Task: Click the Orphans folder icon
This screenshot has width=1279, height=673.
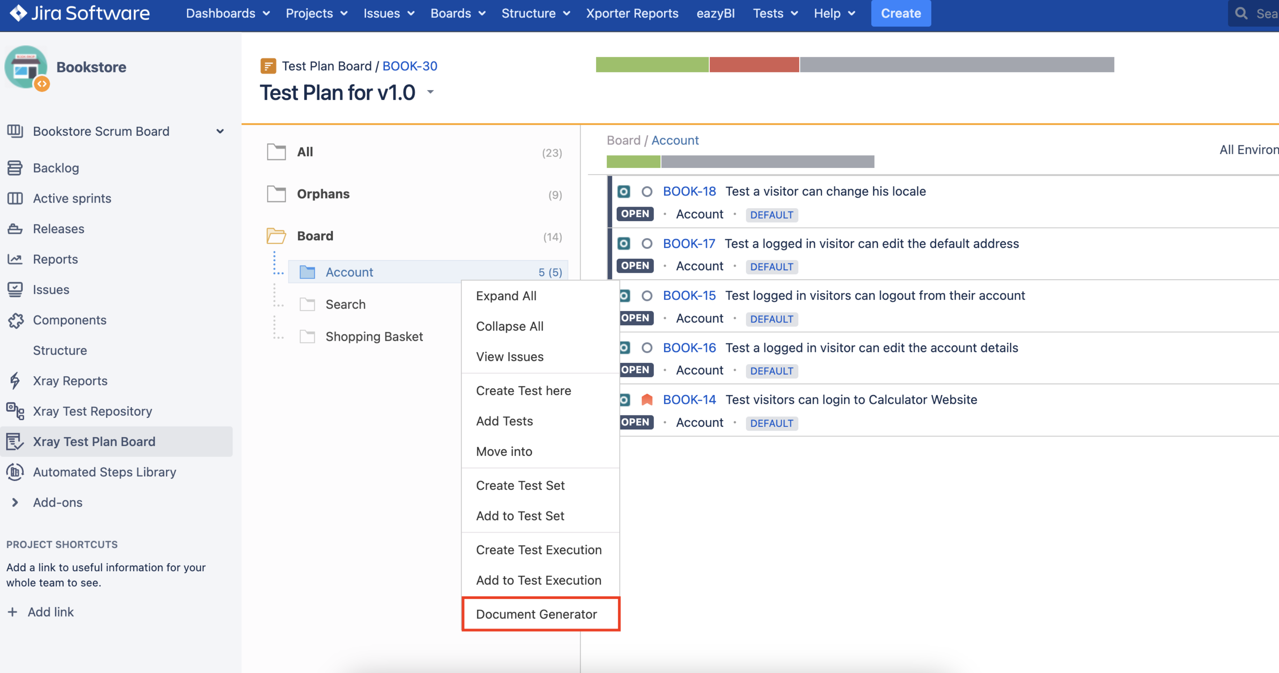Action: point(276,194)
